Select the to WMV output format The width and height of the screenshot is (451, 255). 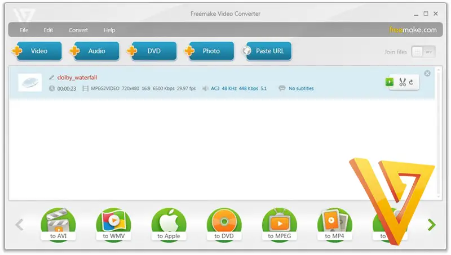(114, 225)
